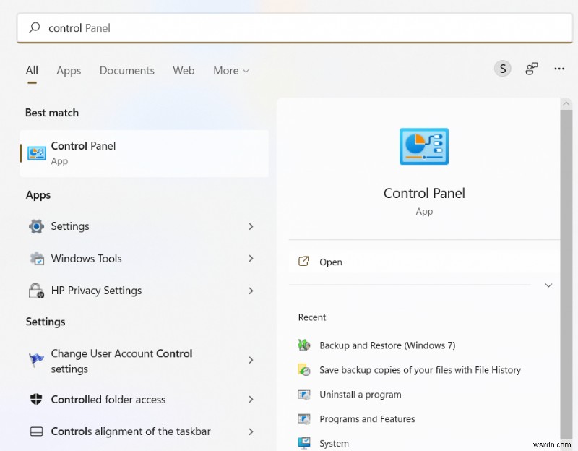Open the More tab dropdown
The height and width of the screenshot is (451, 578).
230,70
